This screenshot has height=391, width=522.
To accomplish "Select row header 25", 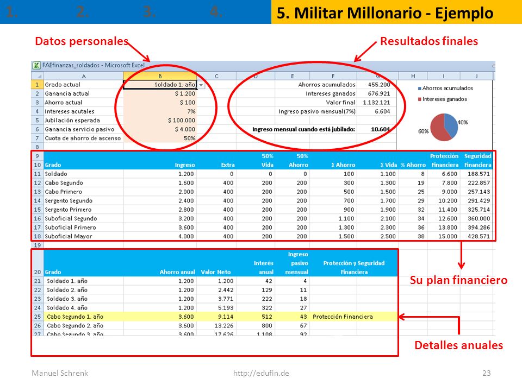I will [x=38, y=317].
